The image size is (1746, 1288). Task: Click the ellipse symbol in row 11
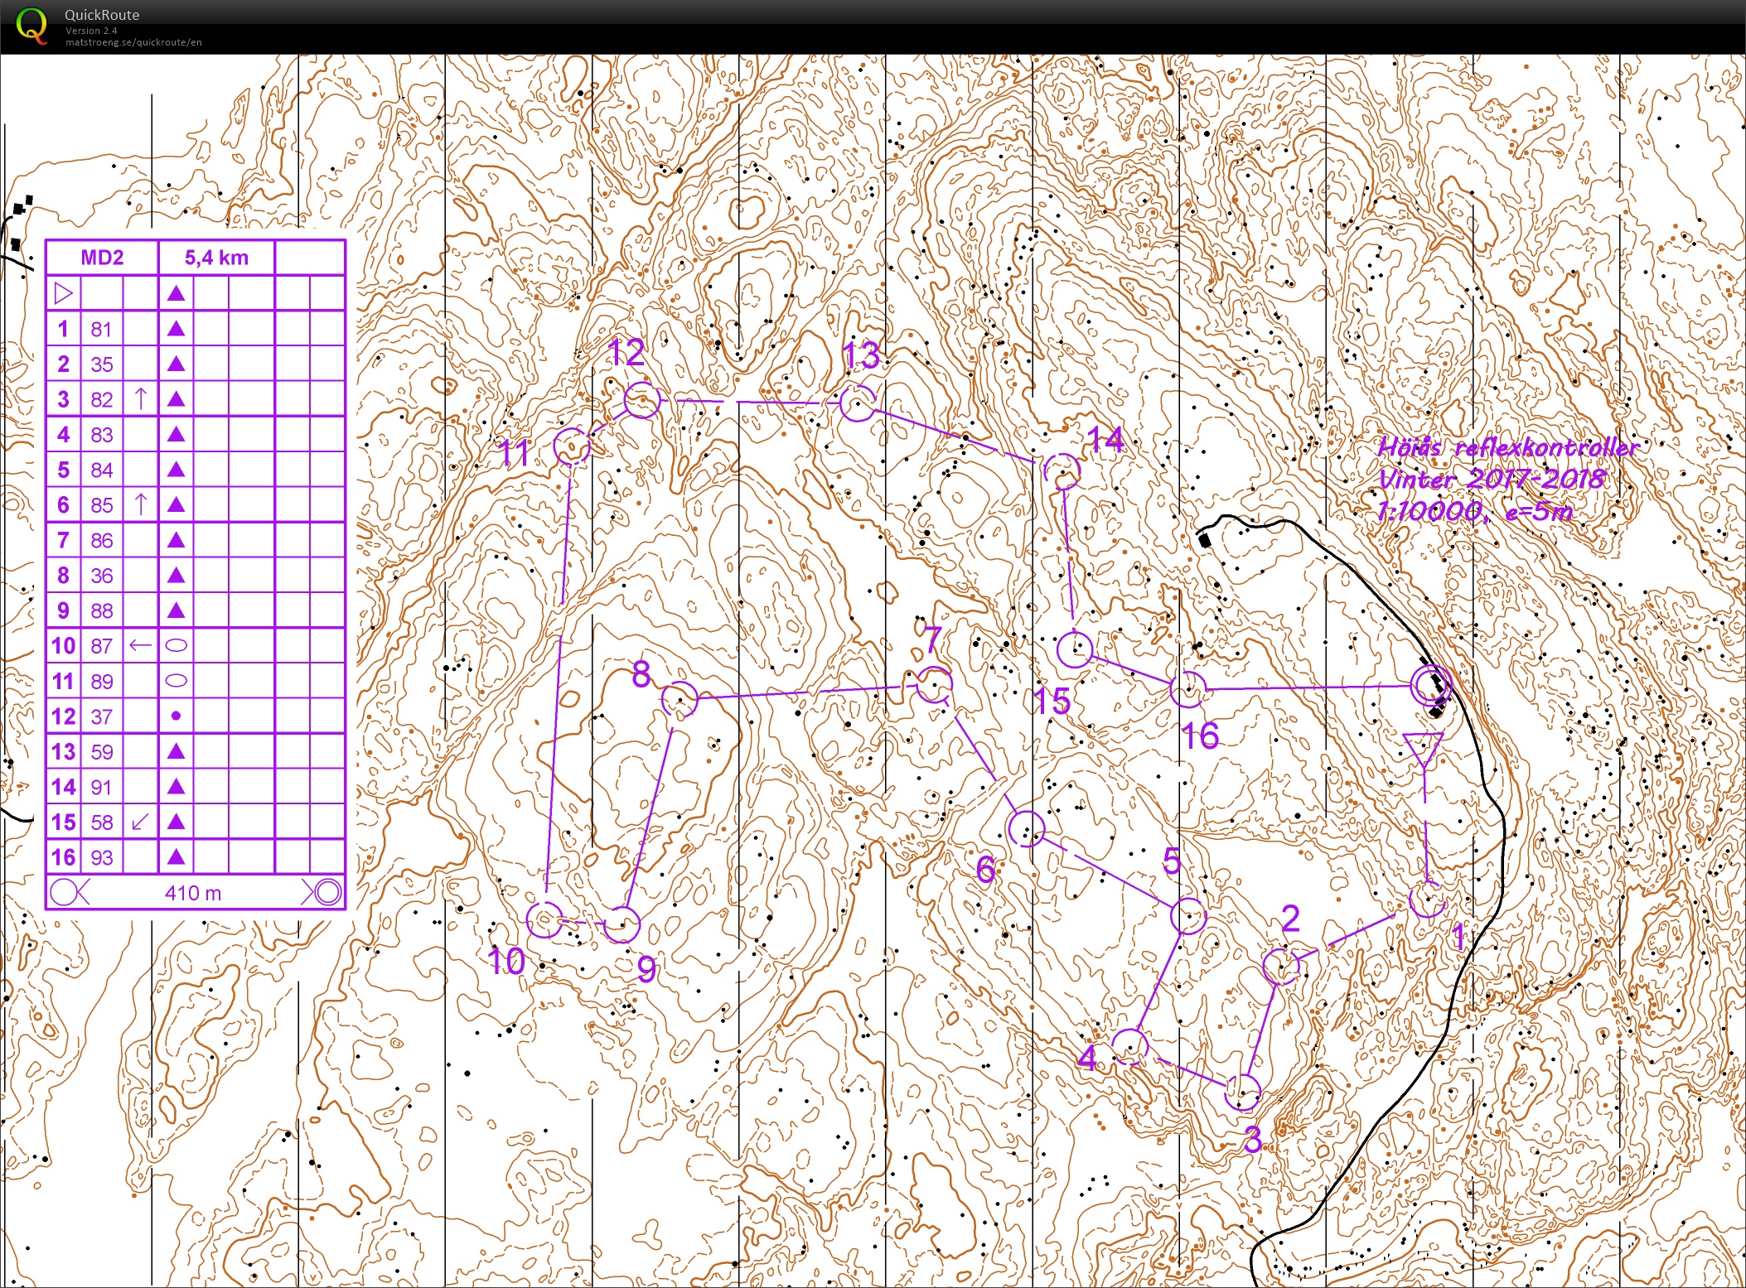pos(176,681)
